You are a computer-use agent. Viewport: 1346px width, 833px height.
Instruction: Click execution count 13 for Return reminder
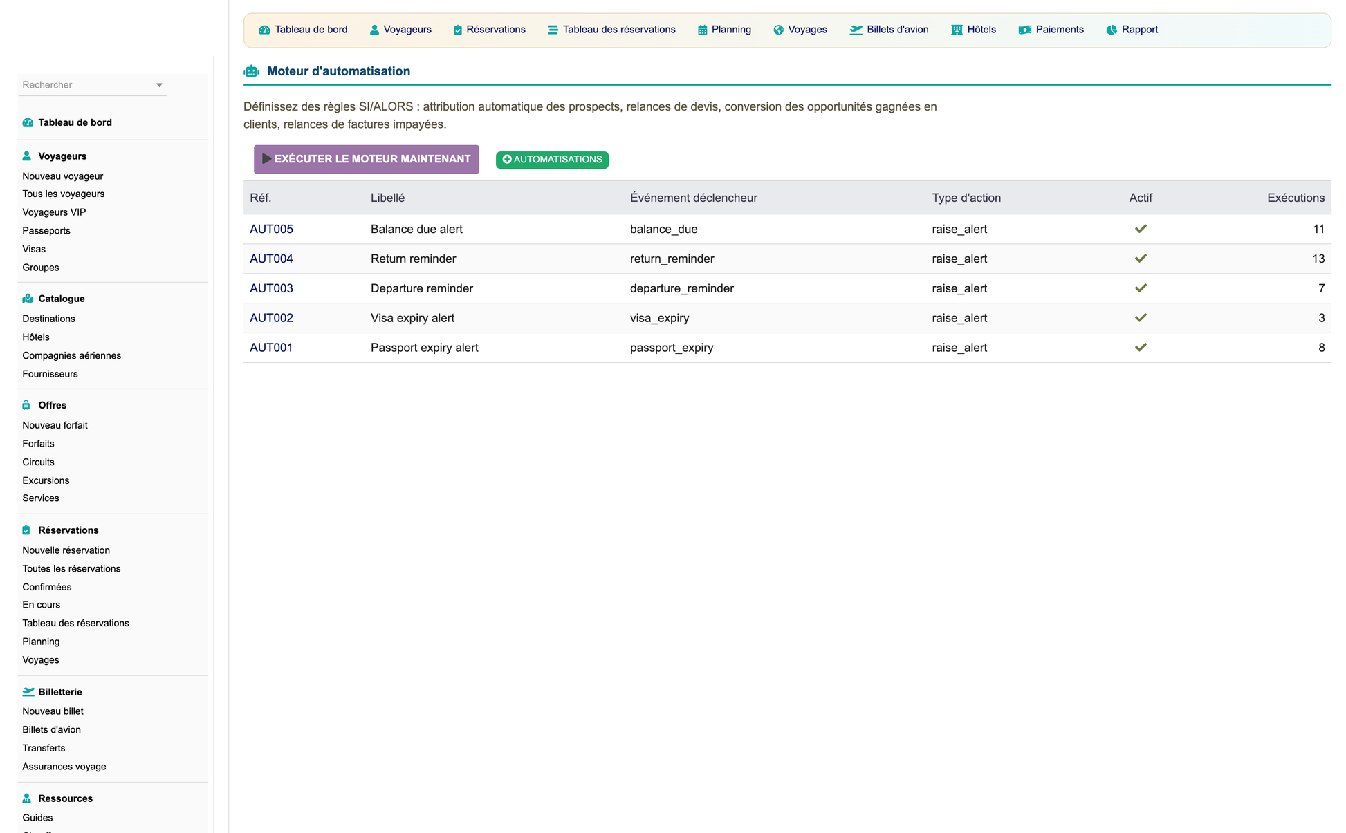coord(1318,259)
